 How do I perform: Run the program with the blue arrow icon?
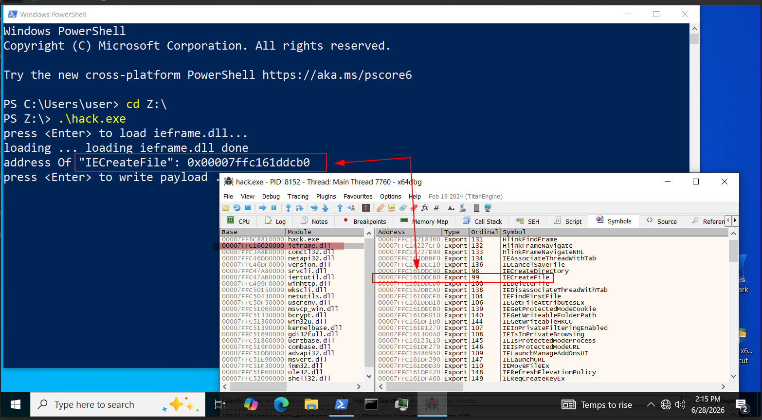[263, 208]
